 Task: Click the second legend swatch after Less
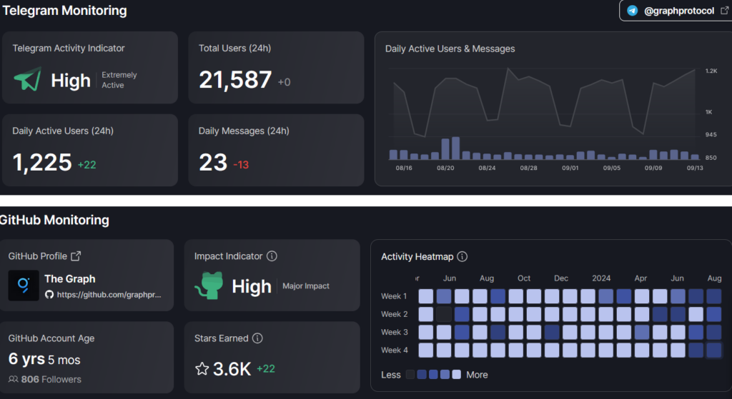tap(422, 374)
